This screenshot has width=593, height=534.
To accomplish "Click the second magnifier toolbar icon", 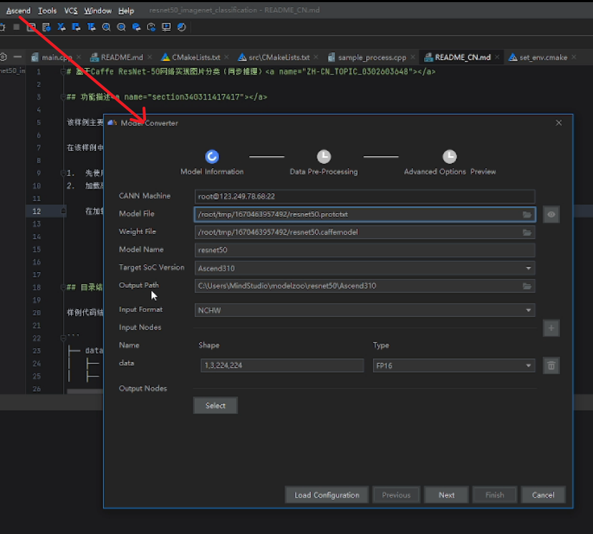I will coord(121,26).
